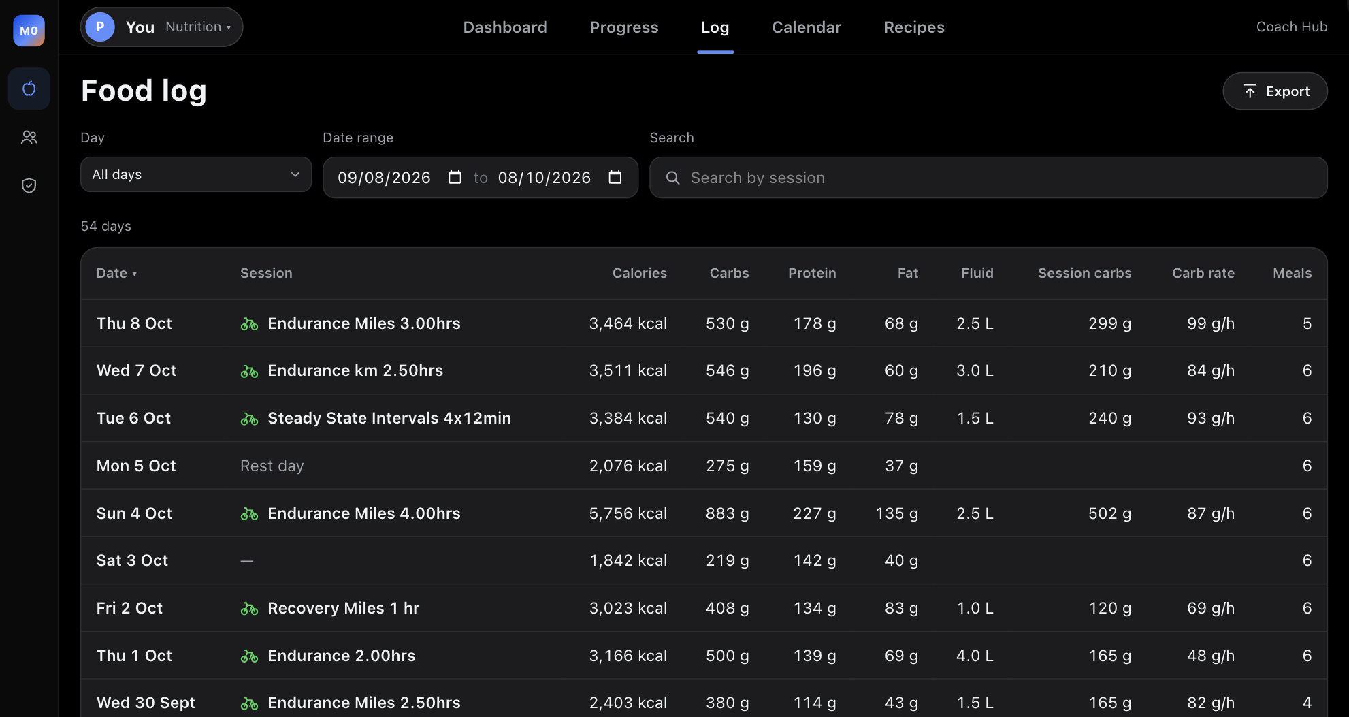
Task: Open the Steady State Intervals 4x12min session
Action: coord(389,418)
